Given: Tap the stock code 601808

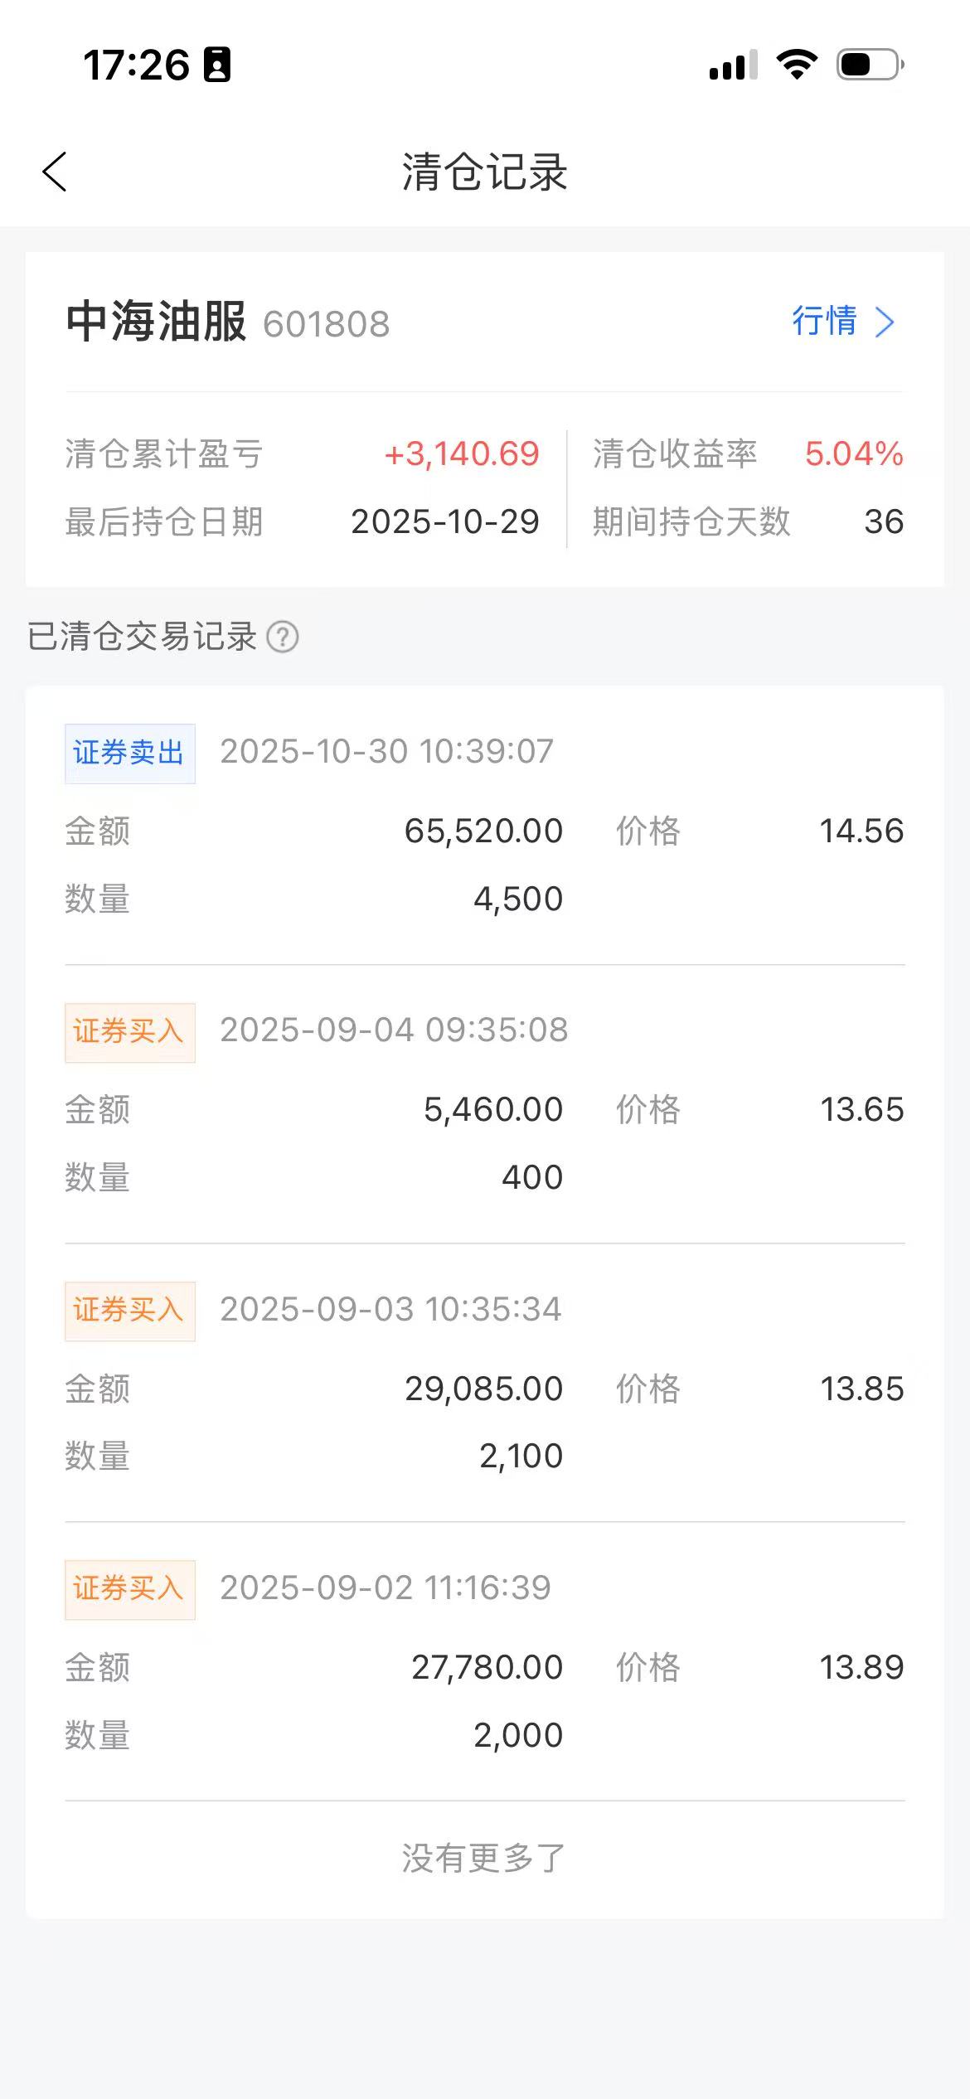Looking at the screenshot, I should (x=326, y=324).
